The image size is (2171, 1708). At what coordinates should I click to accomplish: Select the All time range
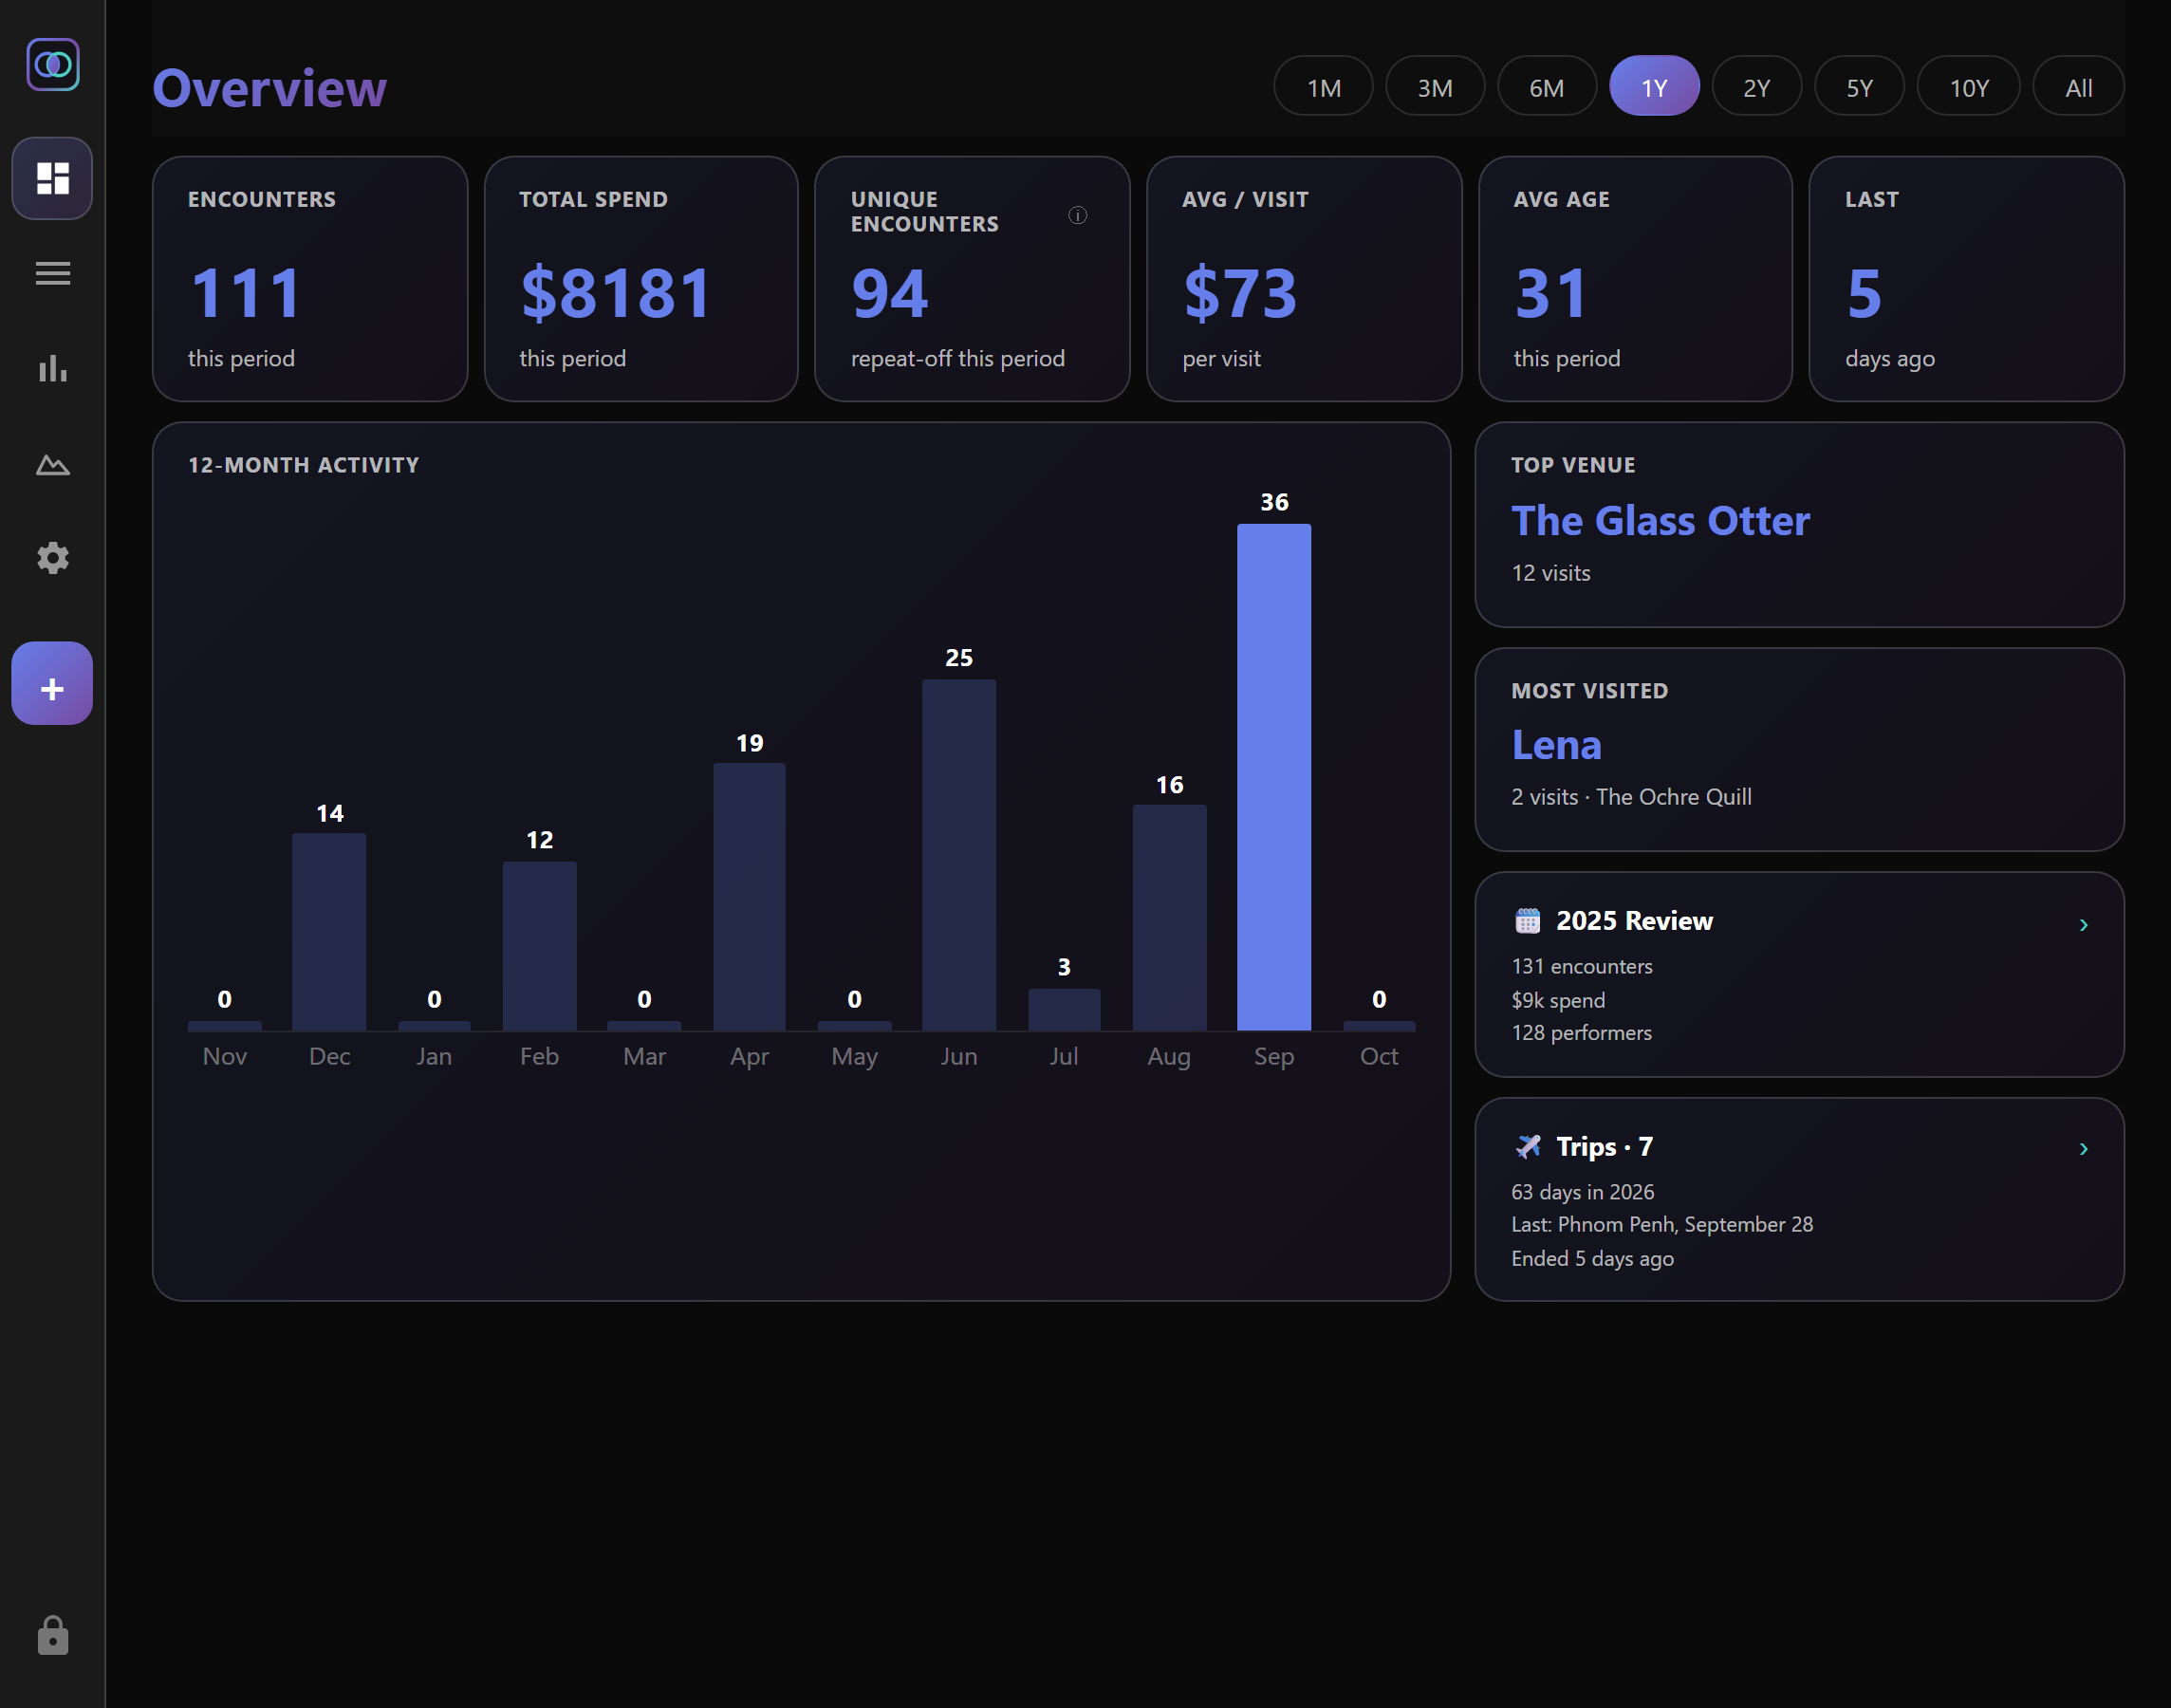click(2078, 87)
